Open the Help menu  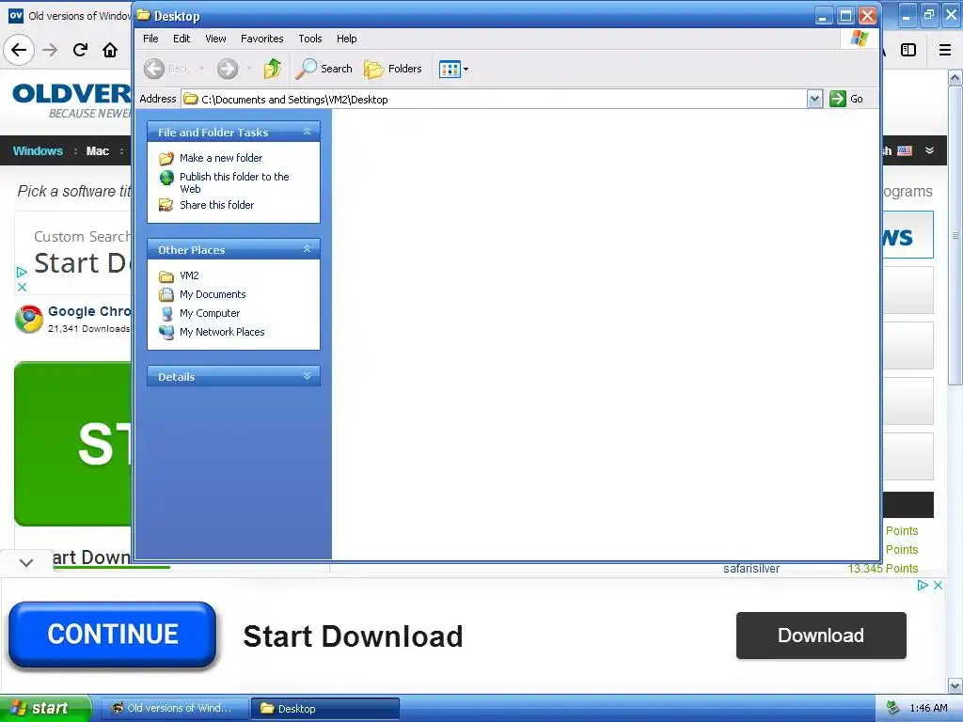click(x=346, y=39)
